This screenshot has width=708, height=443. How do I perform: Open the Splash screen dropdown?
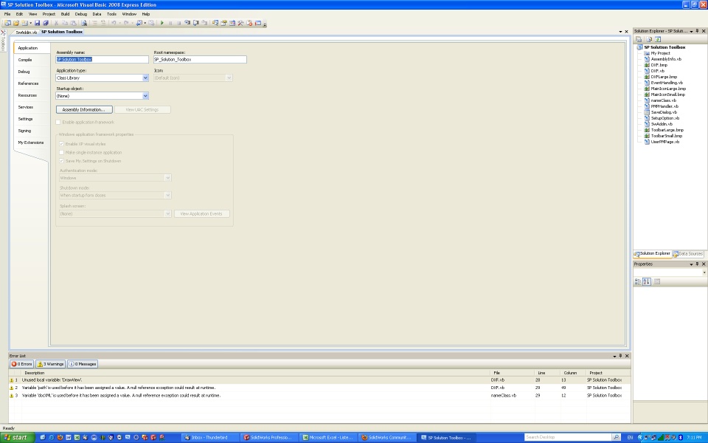(167, 213)
